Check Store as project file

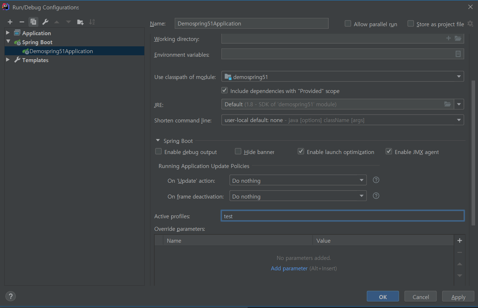pos(411,23)
